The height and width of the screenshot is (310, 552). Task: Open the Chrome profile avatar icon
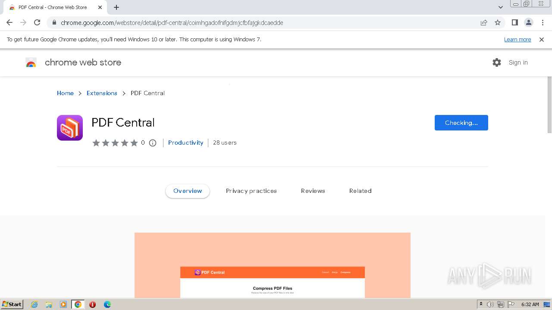(x=528, y=22)
